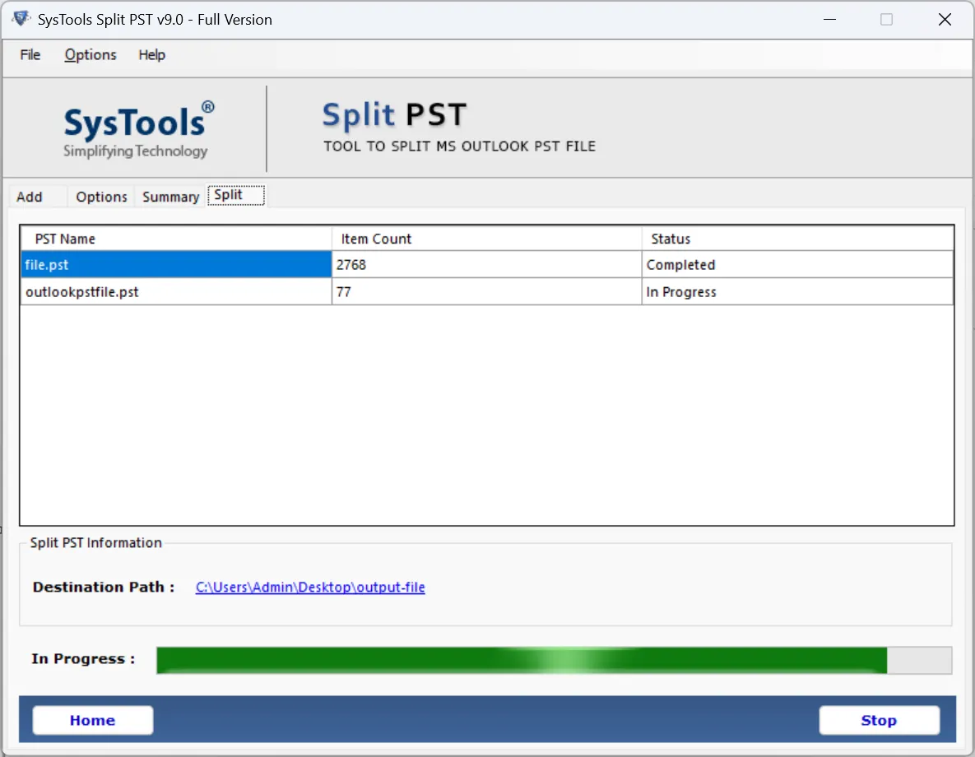Screen dimensions: 975x757
Task: Click the In Progress status cell
Action: click(798, 292)
